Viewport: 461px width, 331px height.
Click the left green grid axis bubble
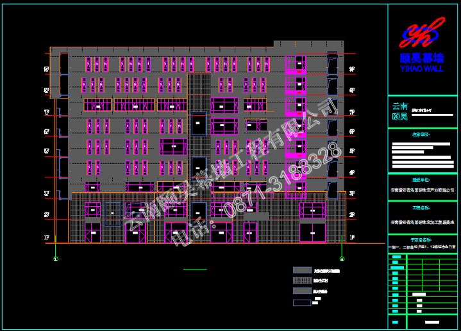[56, 259]
